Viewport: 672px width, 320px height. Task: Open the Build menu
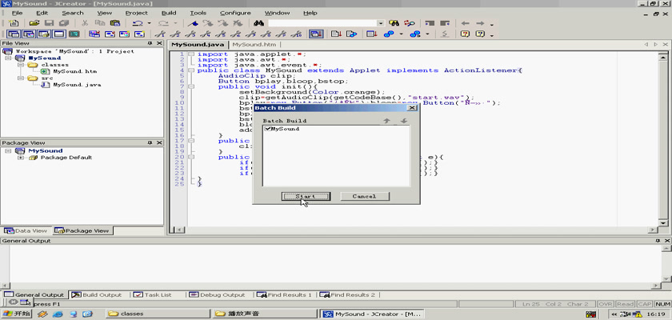point(169,13)
